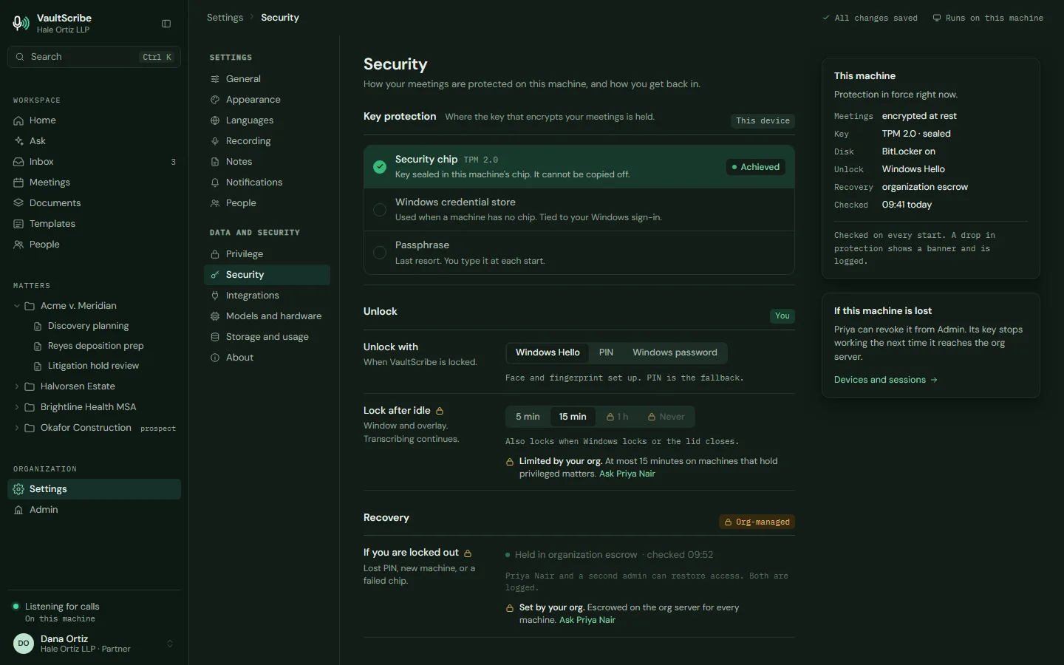Screen dimensions: 1064x665
Task: Open the Admin page
Action: pyautogui.click(x=94, y=510)
